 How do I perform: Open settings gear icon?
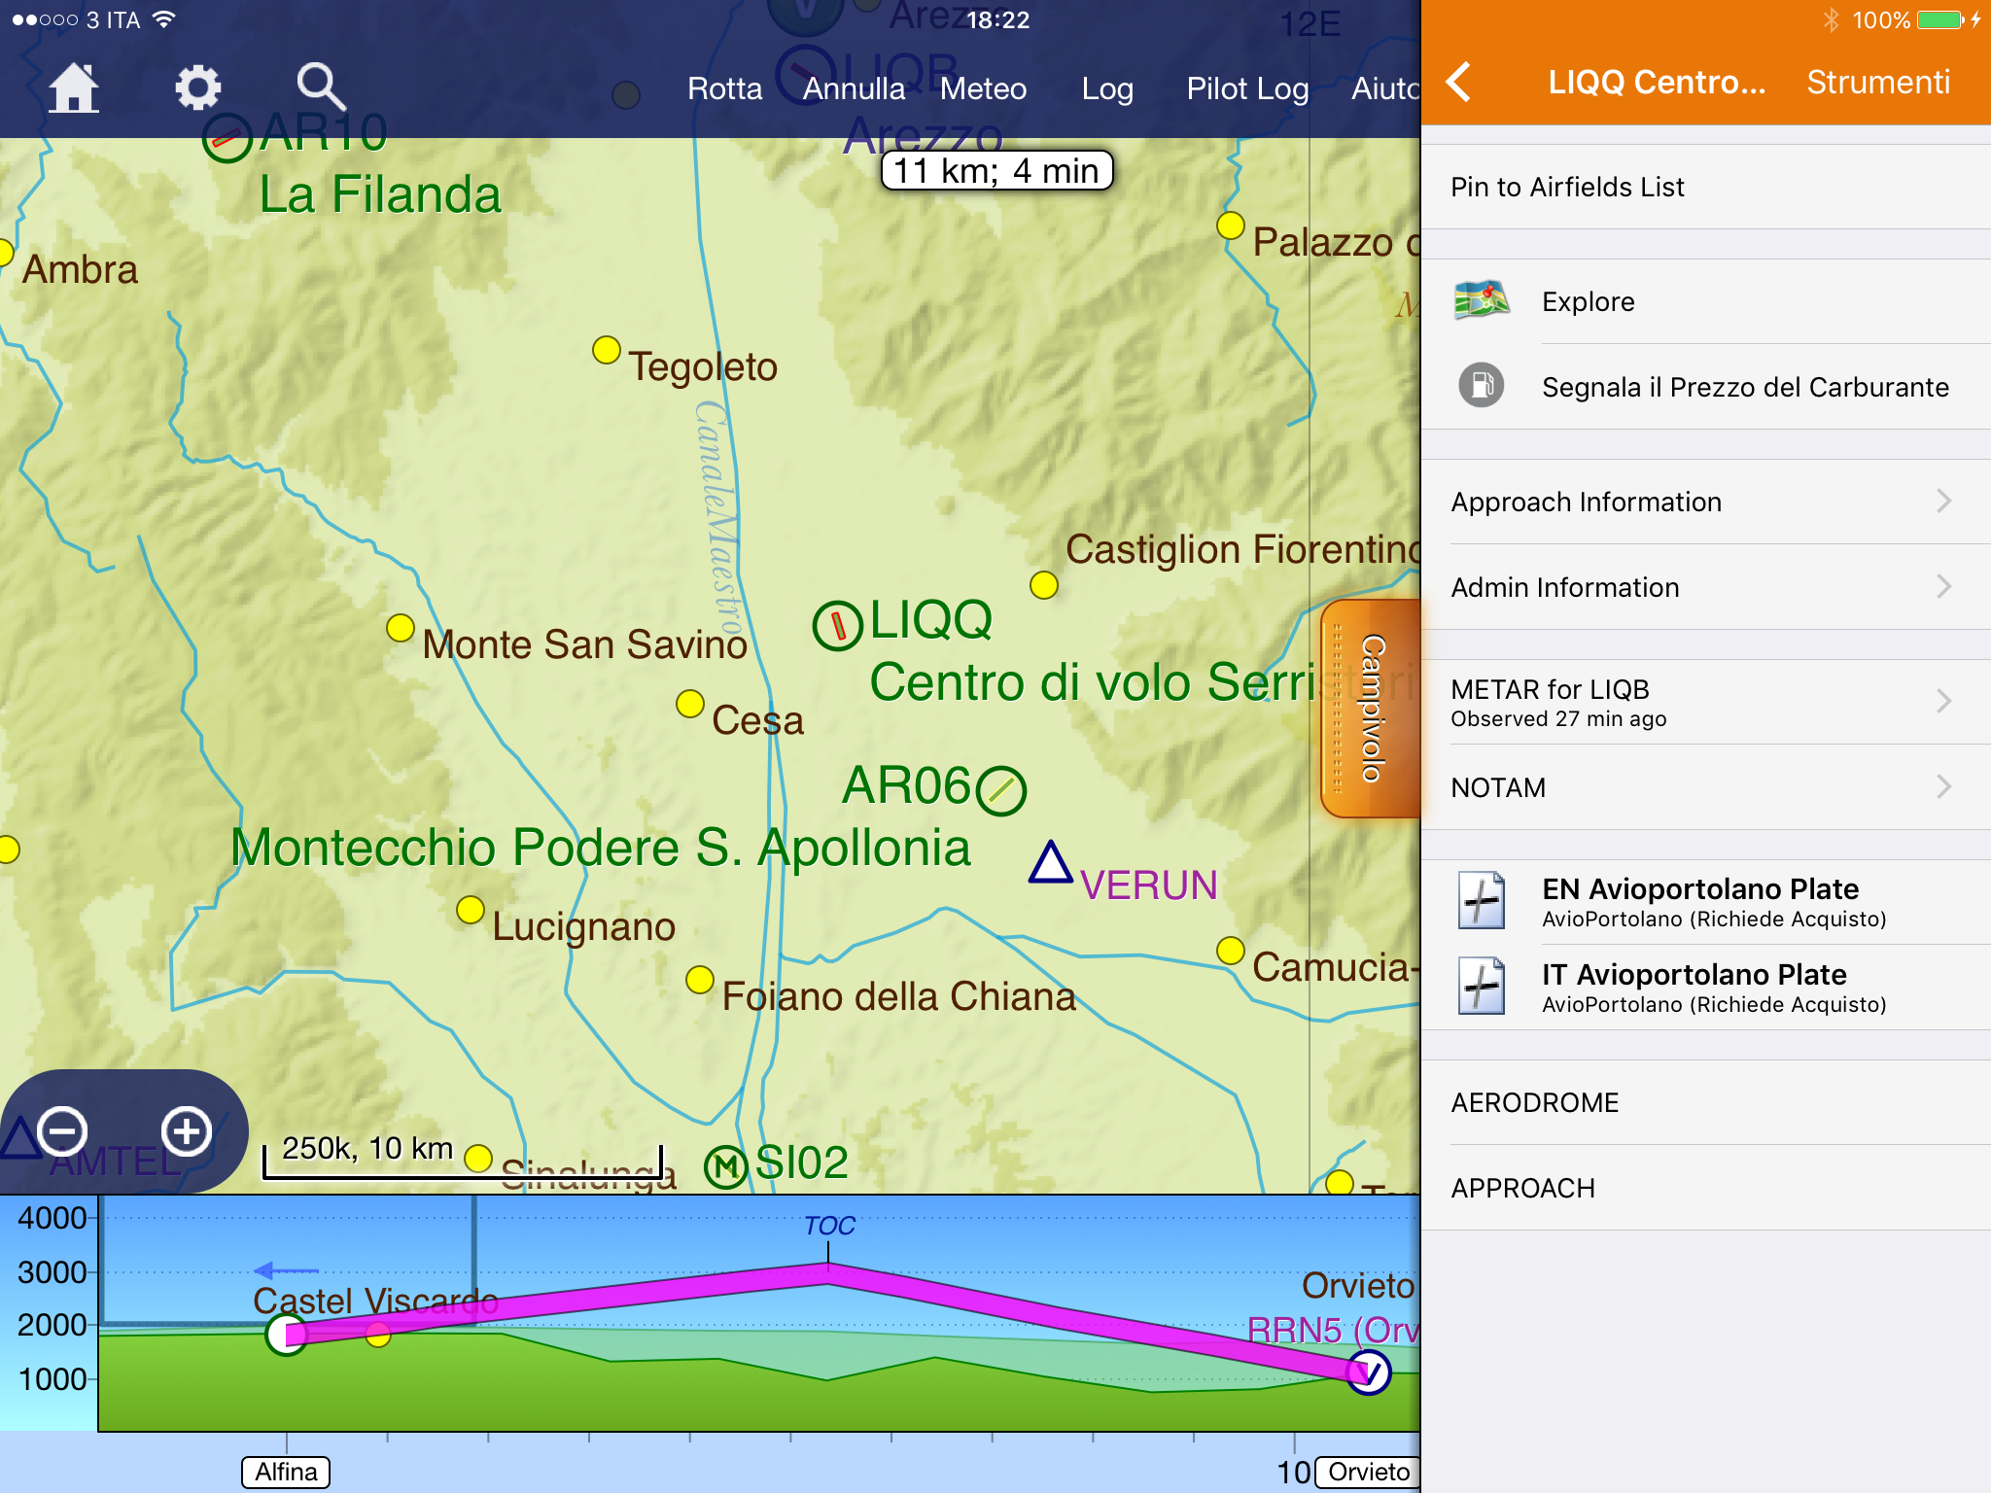click(197, 88)
